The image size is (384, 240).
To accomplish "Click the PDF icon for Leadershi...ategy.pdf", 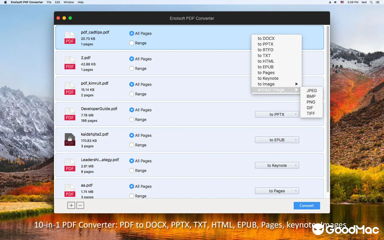I will pos(70,165).
